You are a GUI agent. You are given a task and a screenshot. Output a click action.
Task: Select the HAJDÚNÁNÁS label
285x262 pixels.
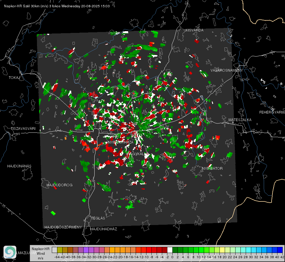(19, 166)
